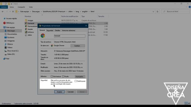Image resolution: width=191 pixels, height=107 pixels.
Task: Click english in address breadcrumb
Action: [85, 12]
